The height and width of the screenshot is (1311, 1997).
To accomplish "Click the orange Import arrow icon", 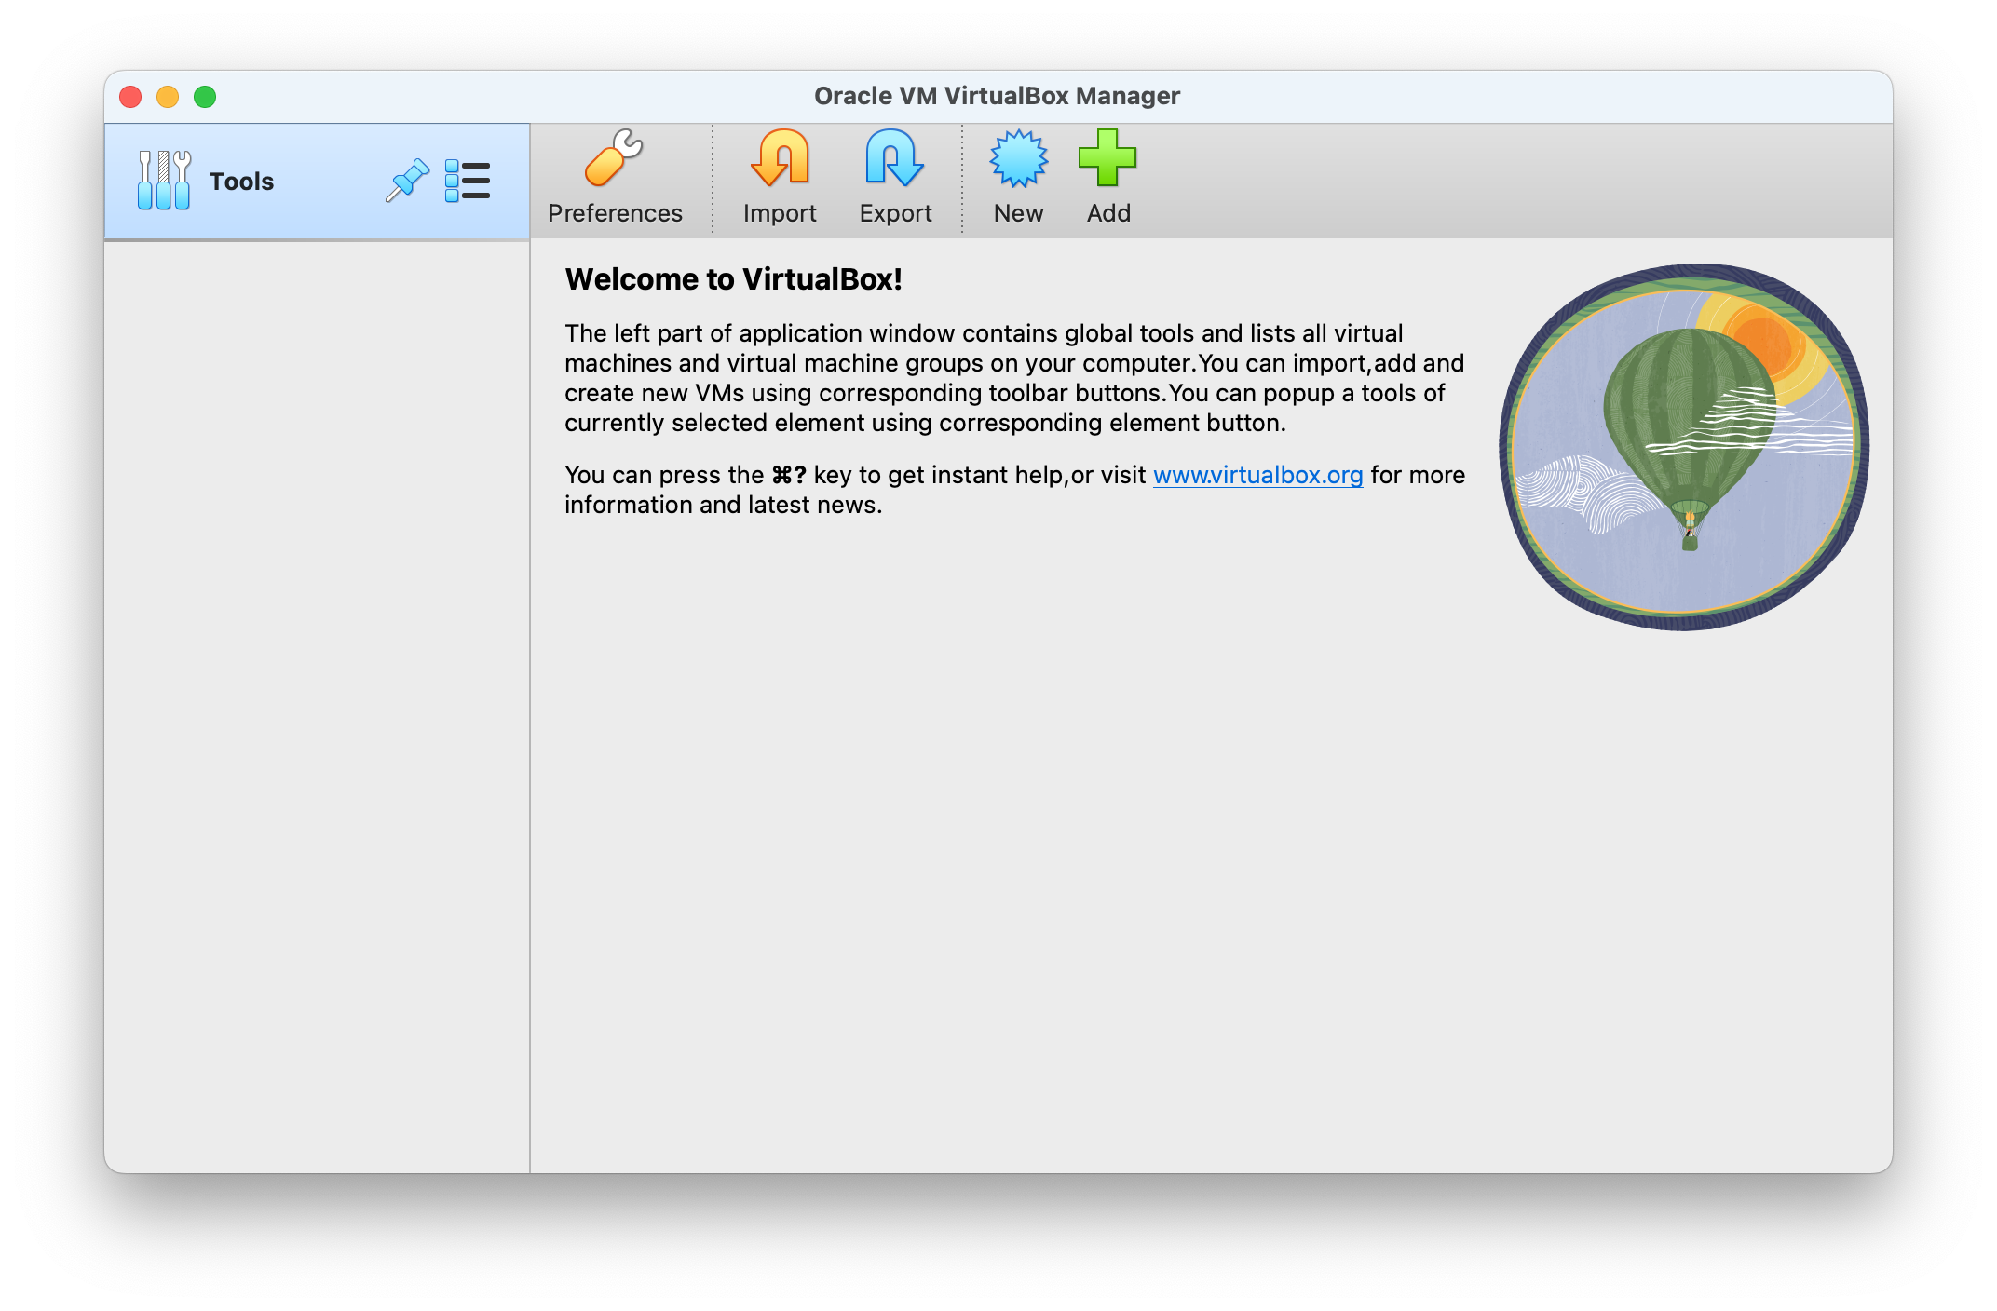I will (780, 158).
